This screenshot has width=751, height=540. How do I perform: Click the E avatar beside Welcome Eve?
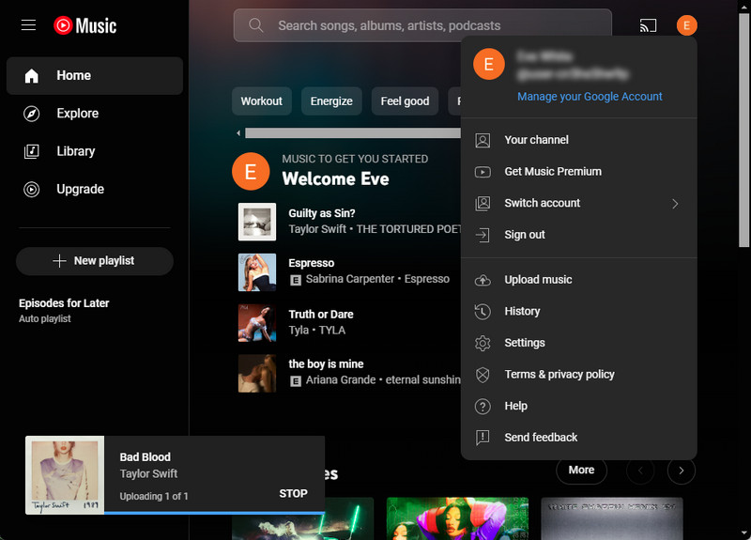[251, 171]
